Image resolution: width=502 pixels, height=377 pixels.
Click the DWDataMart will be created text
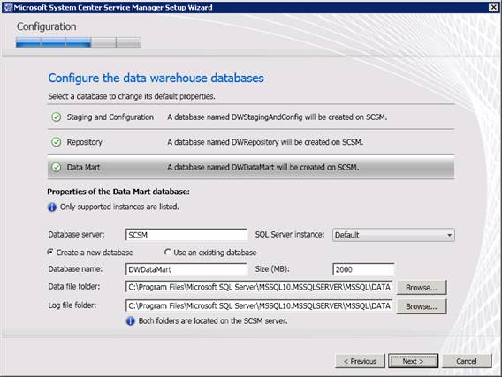262,167
